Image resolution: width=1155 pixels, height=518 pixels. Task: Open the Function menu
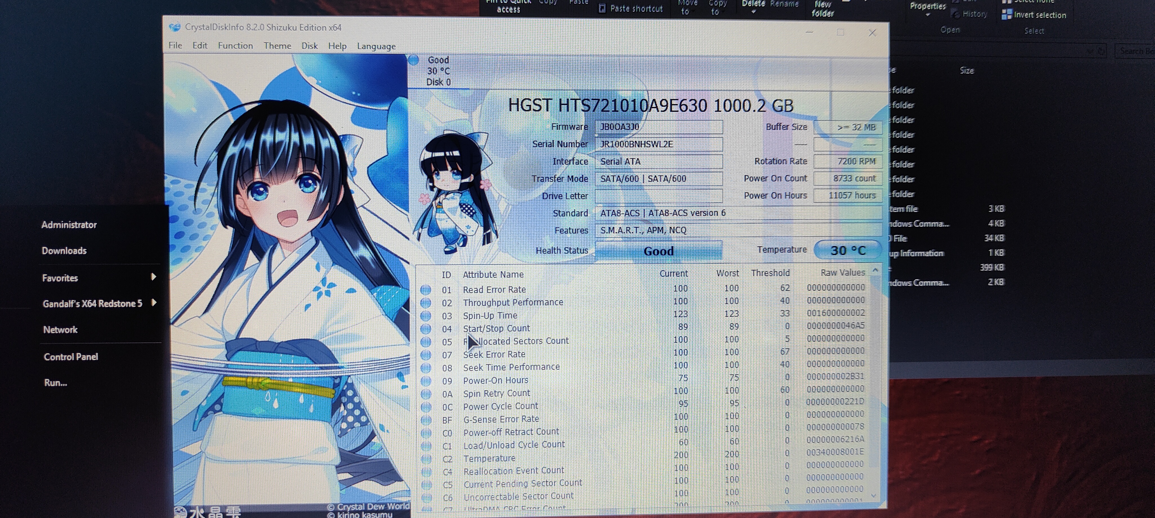click(x=235, y=46)
